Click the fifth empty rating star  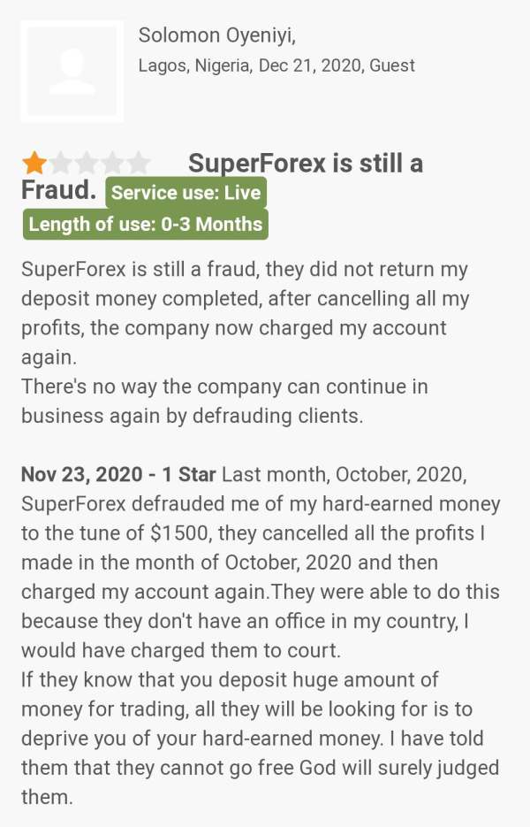click(x=138, y=163)
